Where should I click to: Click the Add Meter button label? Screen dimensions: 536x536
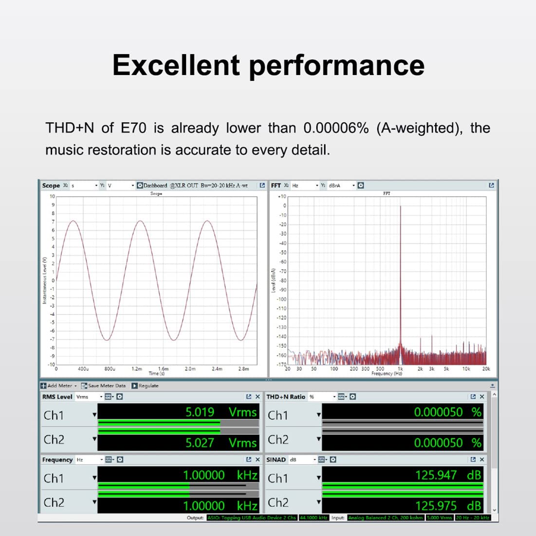(x=59, y=386)
